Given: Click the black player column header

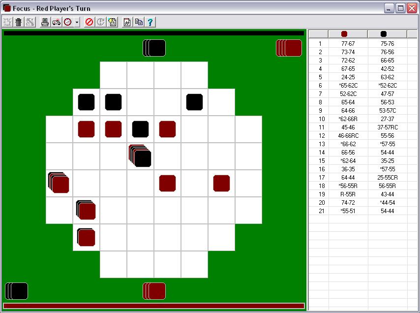Looking at the screenshot, I should click(x=387, y=34).
